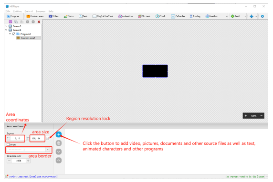Click the blue four-arrow move icon
The height and width of the screenshot is (182, 273).
click(x=252, y=16)
